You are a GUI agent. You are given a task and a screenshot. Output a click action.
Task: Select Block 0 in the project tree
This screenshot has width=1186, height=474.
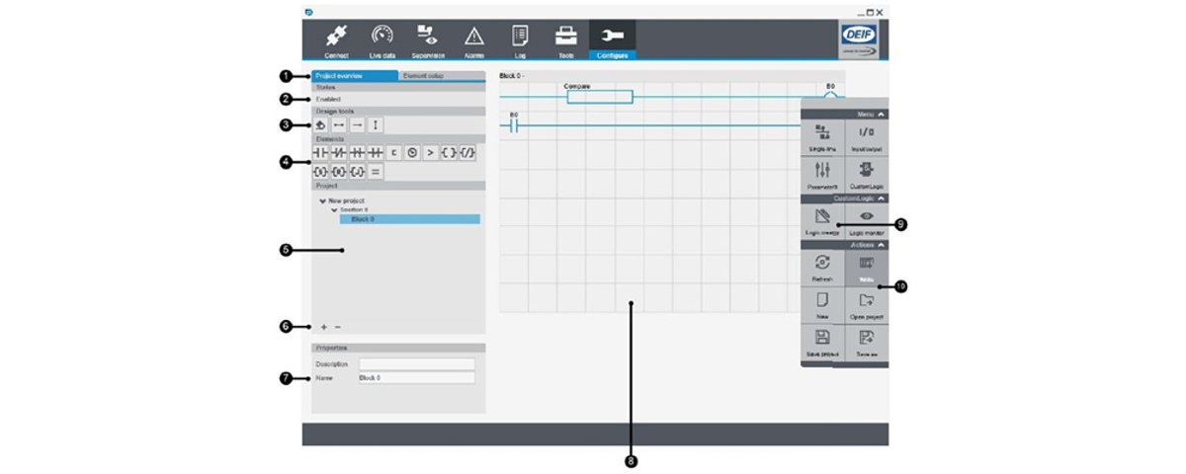[x=409, y=219]
